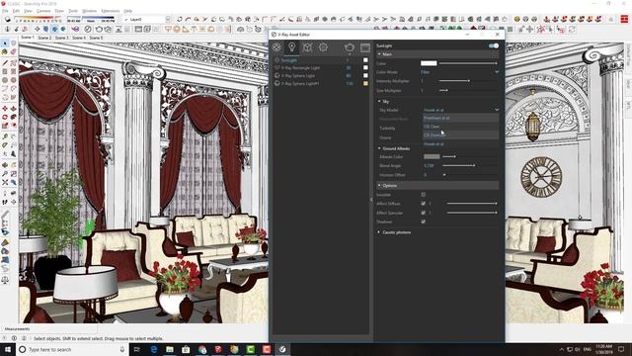Choose Preetham et al sky model
This screenshot has width=632, height=356.
click(461, 118)
